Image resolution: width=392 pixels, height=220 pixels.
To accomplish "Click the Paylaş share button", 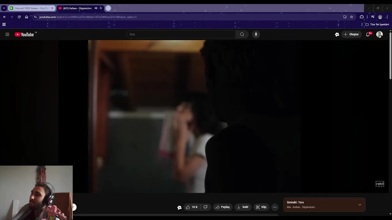I will tap(222, 207).
